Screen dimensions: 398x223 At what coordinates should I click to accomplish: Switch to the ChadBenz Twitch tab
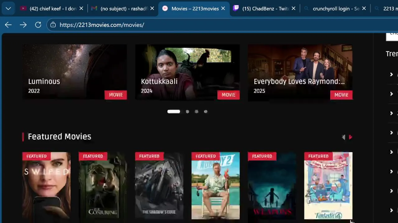(265, 9)
